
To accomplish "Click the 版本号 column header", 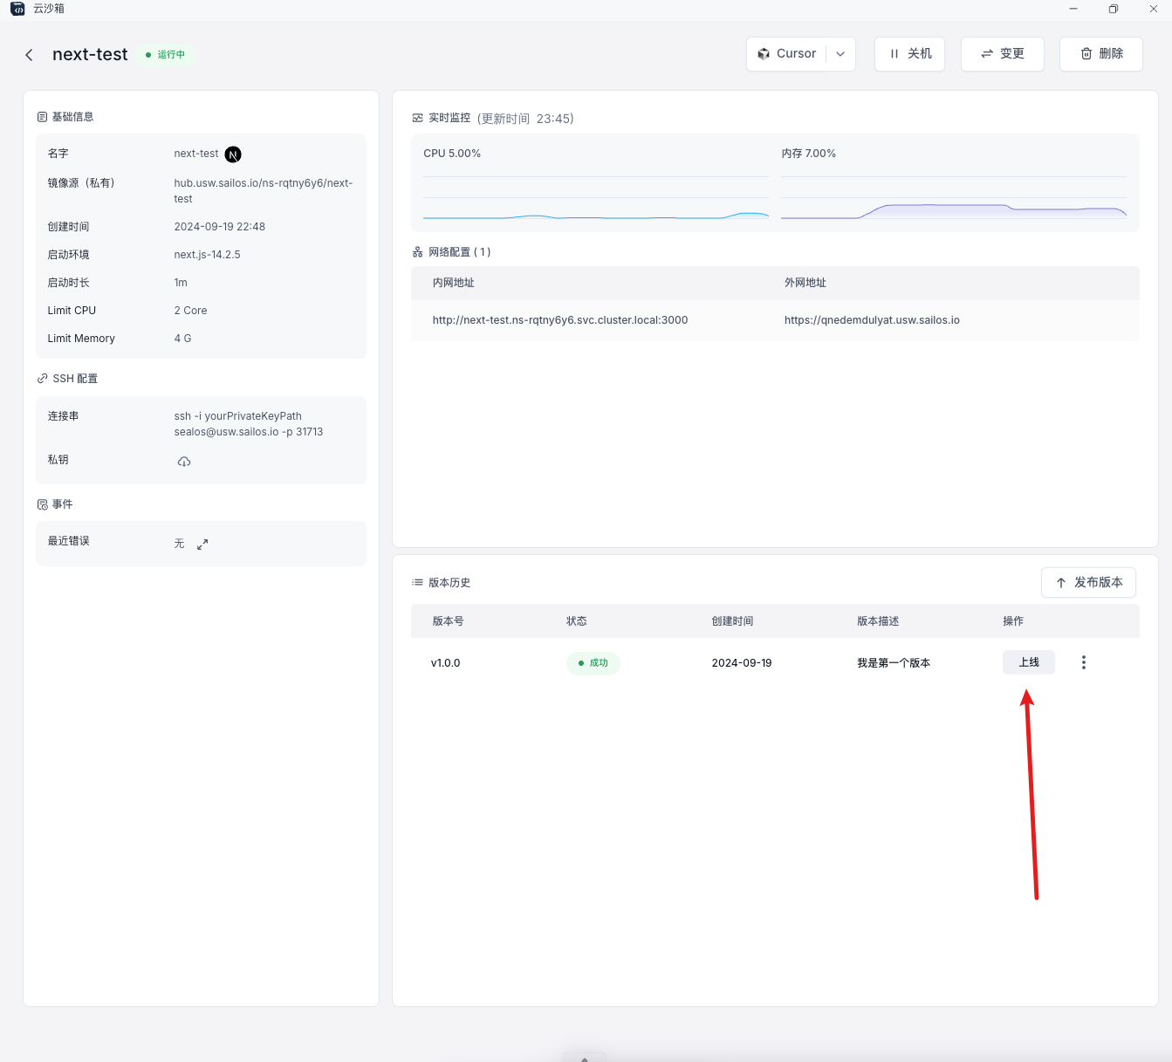I will pos(448,621).
